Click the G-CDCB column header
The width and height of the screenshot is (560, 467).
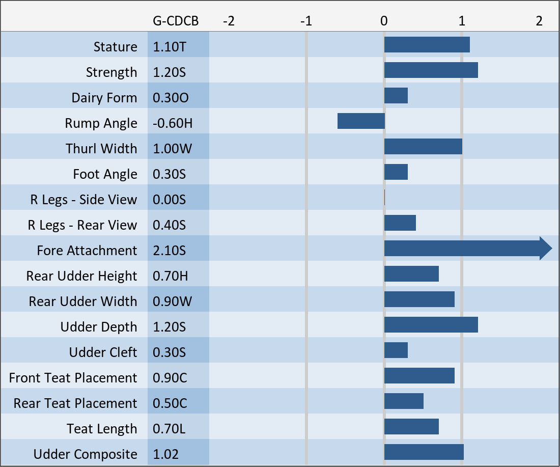pyautogui.click(x=176, y=21)
